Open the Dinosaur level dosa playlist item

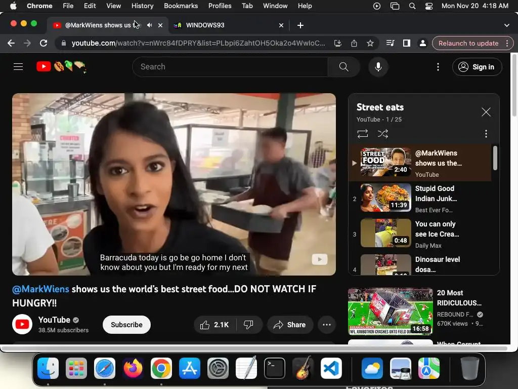419,264
